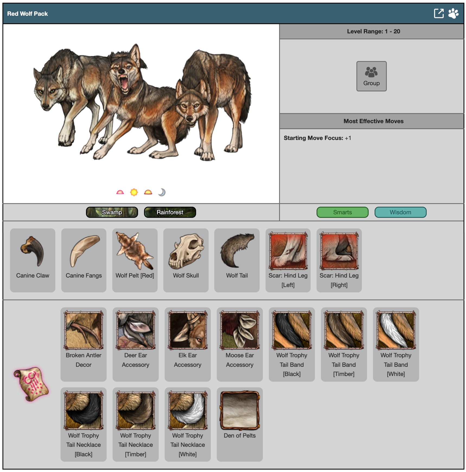
Task: Click the pink recipe scroll icon
Action: tap(31, 384)
